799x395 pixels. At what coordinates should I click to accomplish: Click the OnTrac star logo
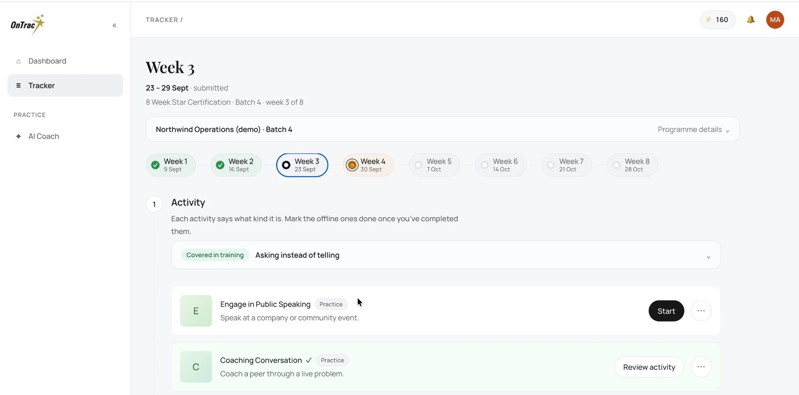tap(28, 24)
